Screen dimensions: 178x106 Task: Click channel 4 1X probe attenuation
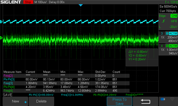[163, 50]
